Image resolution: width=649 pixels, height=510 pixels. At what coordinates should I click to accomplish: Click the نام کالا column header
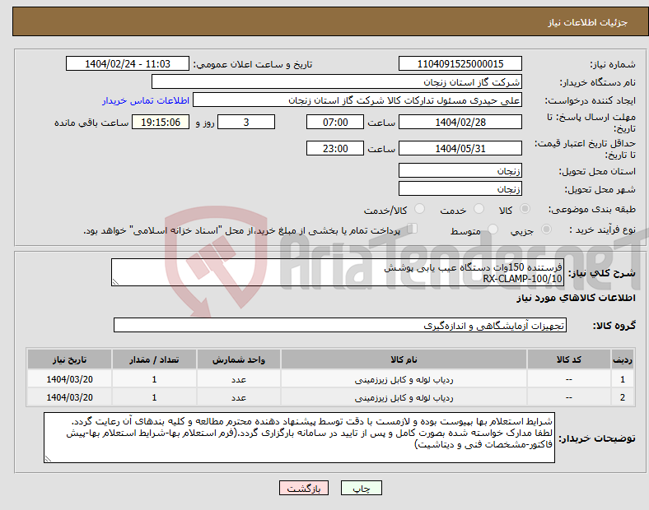coord(404,359)
